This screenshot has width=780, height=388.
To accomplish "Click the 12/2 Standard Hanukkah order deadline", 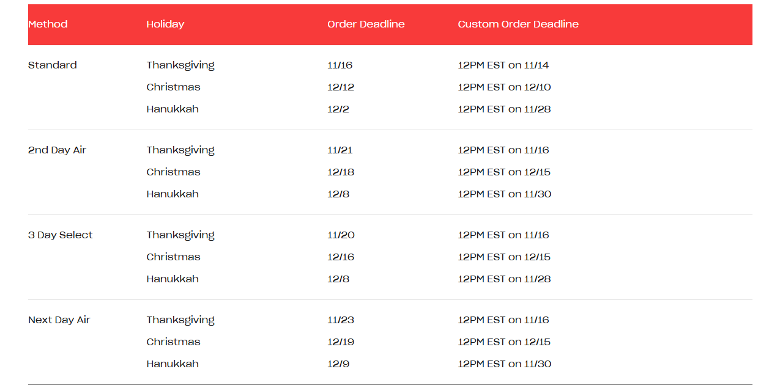I will point(338,109).
